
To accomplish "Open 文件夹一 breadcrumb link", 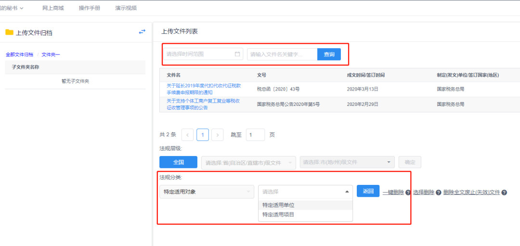I will click(x=51, y=54).
